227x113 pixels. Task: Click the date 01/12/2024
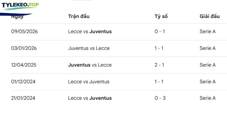(x=23, y=82)
